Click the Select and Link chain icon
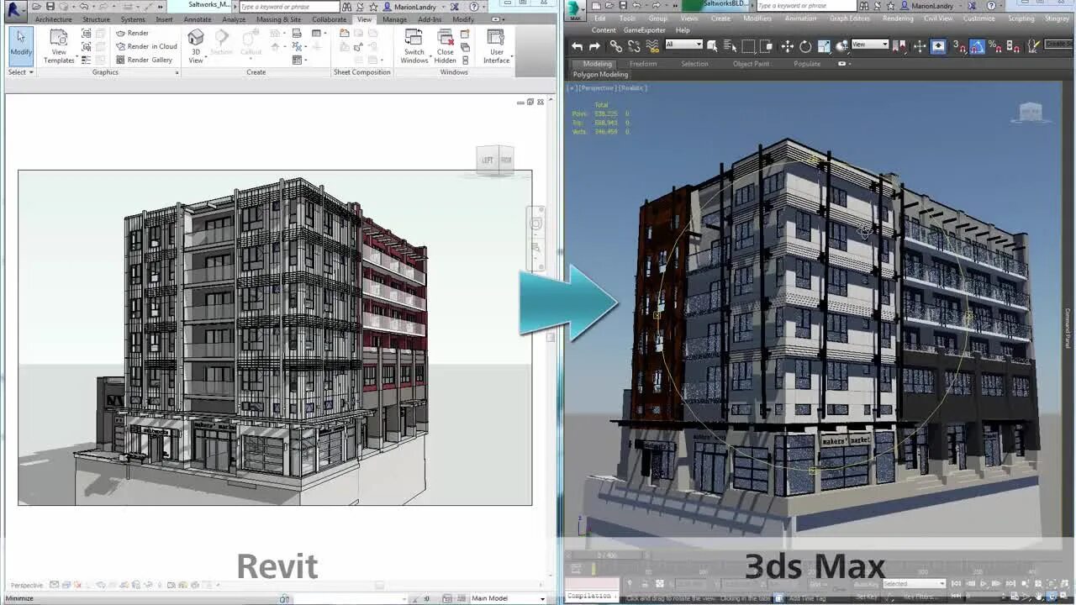The height and width of the screenshot is (605, 1076). 615,46
